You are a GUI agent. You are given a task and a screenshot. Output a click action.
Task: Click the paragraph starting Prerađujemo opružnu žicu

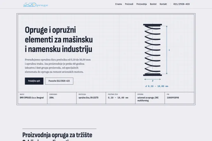pyautogui.click(x=58, y=66)
